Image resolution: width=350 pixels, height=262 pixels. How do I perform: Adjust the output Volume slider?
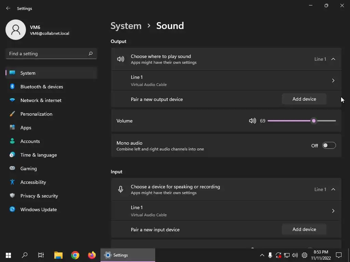301,121
